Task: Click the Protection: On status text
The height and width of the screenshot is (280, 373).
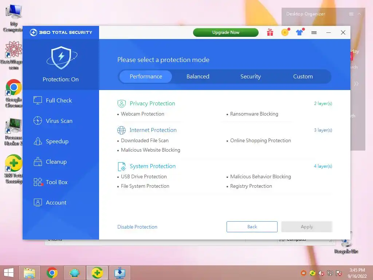Action: pyautogui.click(x=61, y=79)
